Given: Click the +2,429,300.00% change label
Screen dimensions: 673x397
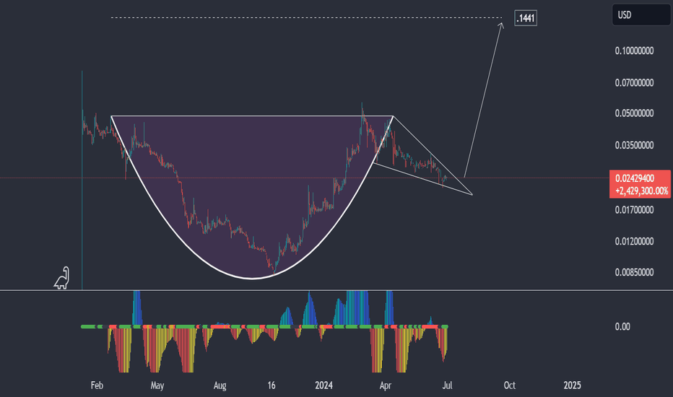Looking at the screenshot, I should (642, 191).
